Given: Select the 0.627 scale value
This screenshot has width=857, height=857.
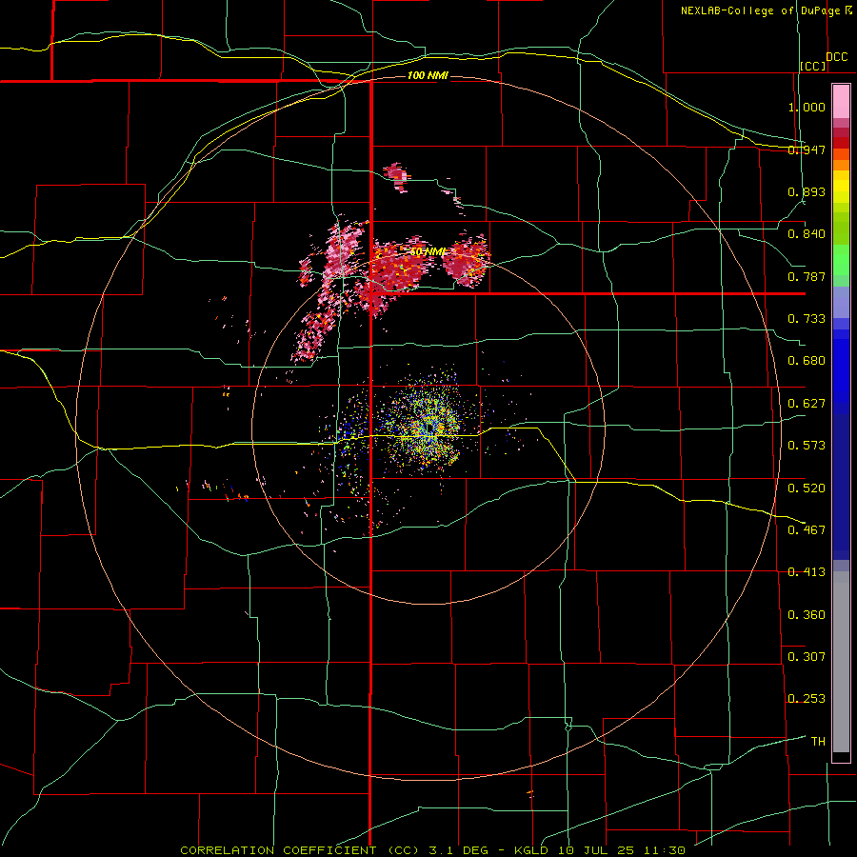Looking at the screenshot, I should 807,404.
